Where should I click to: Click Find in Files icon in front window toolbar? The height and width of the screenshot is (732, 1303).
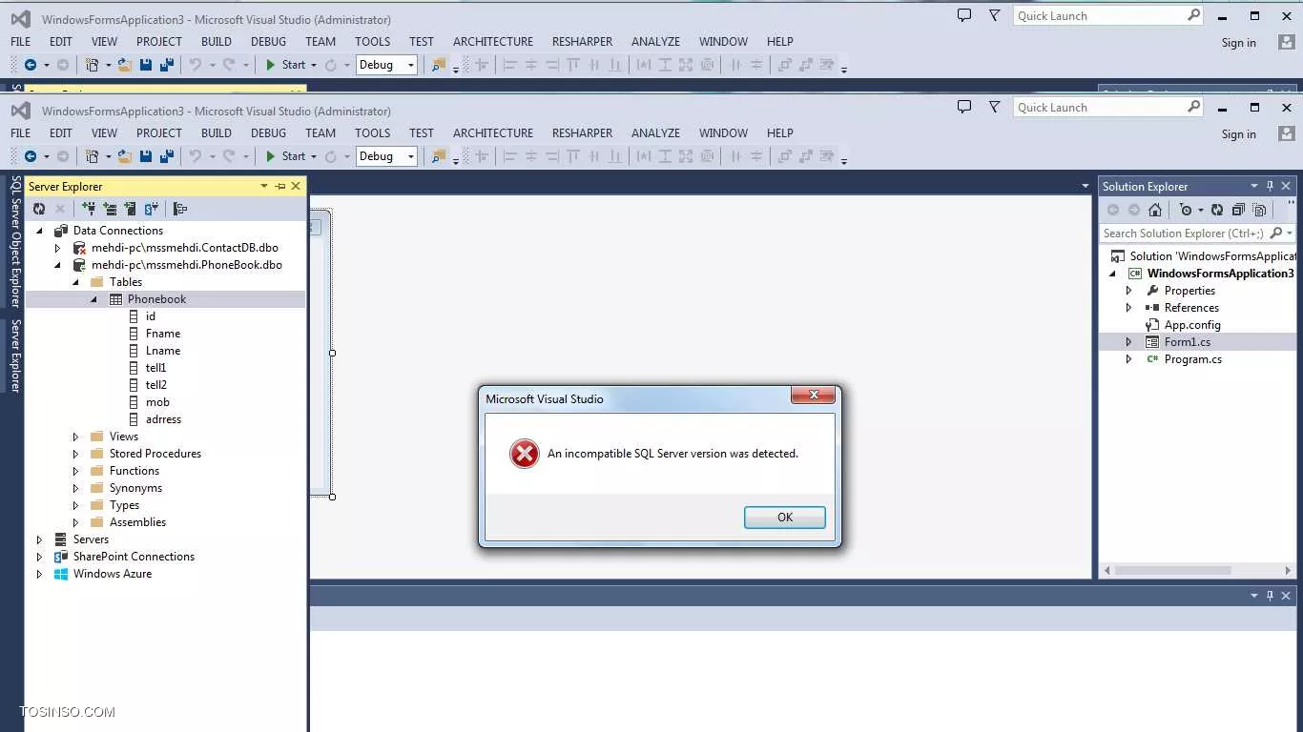point(439,156)
